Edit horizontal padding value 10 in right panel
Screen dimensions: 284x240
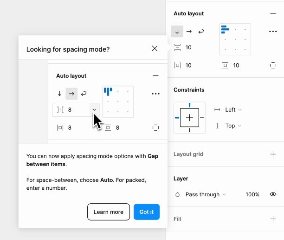(x=188, y=66)
